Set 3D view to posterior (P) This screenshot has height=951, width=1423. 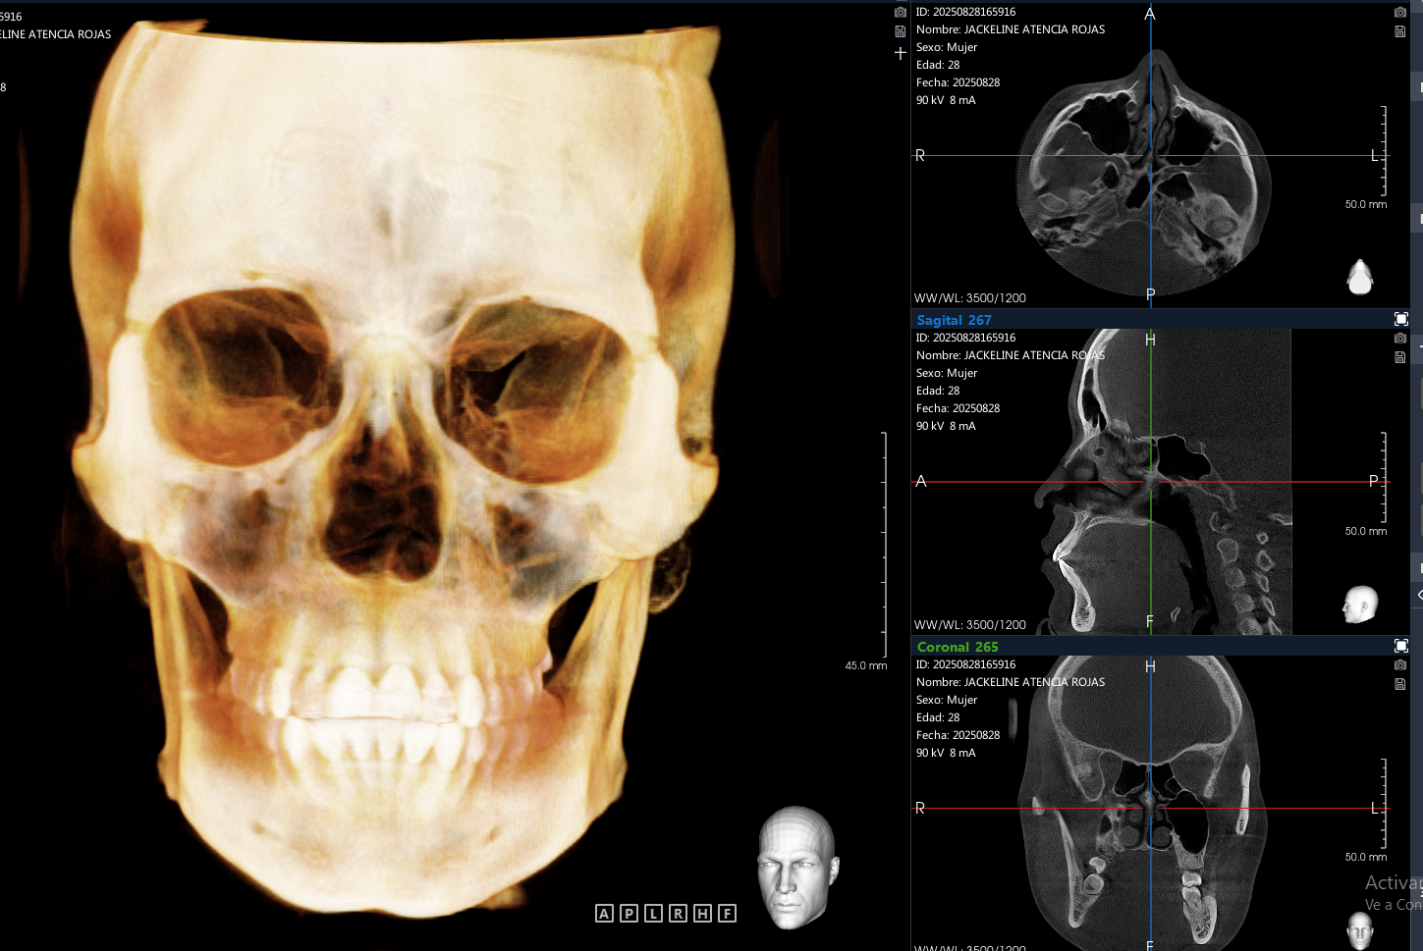coord(629,914)
